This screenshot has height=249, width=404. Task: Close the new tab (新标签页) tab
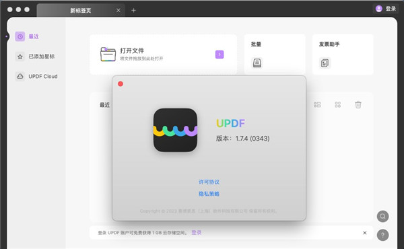[119, 10]
